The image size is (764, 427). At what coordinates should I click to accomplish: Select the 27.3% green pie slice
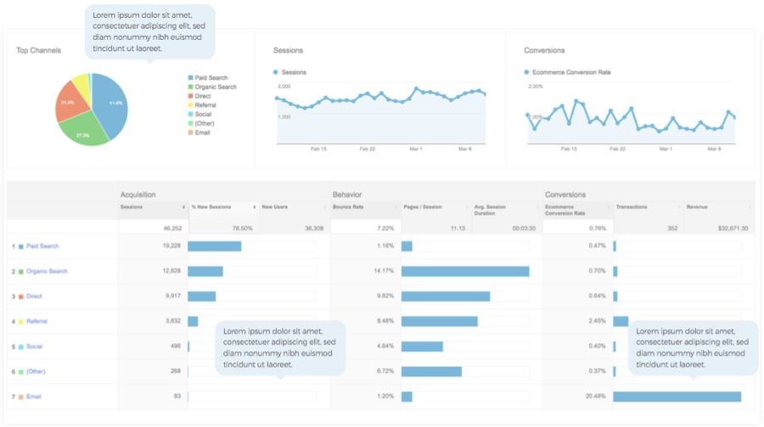click(x=83, y=130)
